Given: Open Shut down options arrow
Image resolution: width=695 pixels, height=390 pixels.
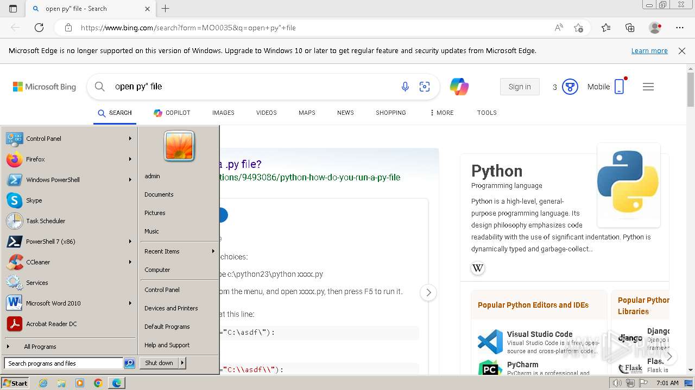Looking at the screenshot, I should point(182,363).
